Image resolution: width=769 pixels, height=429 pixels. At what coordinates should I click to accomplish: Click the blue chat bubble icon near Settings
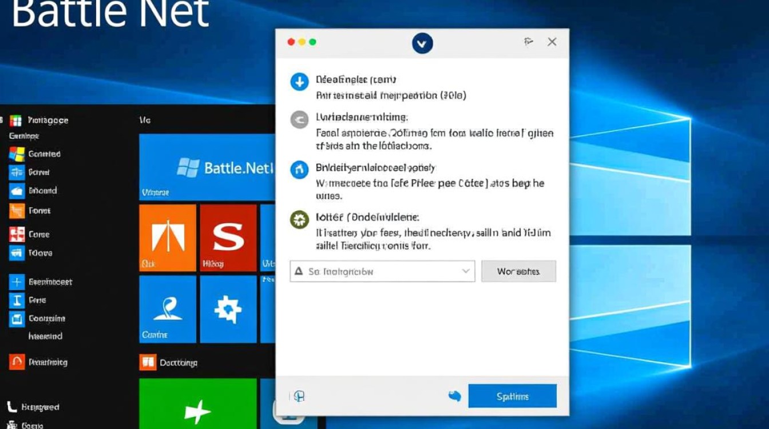[x=454, y=395]
